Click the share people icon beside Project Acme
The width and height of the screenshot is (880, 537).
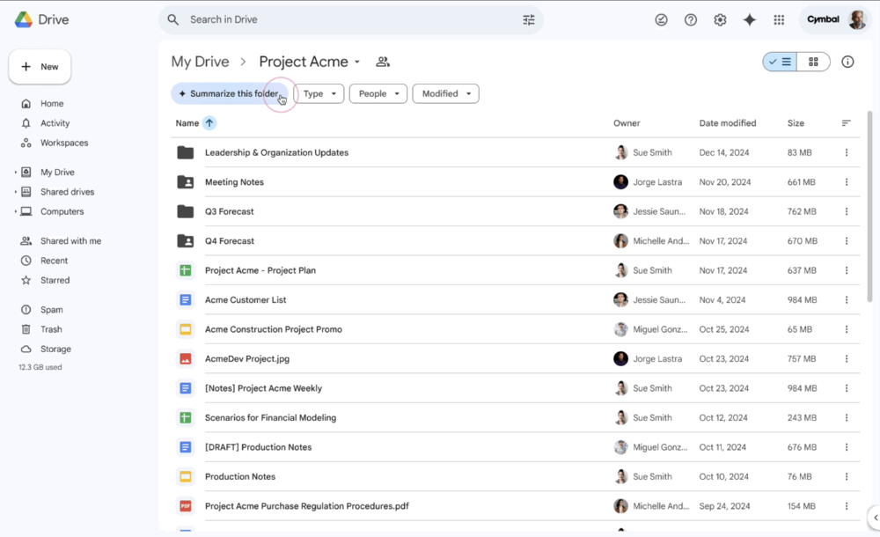click(383, 62)
